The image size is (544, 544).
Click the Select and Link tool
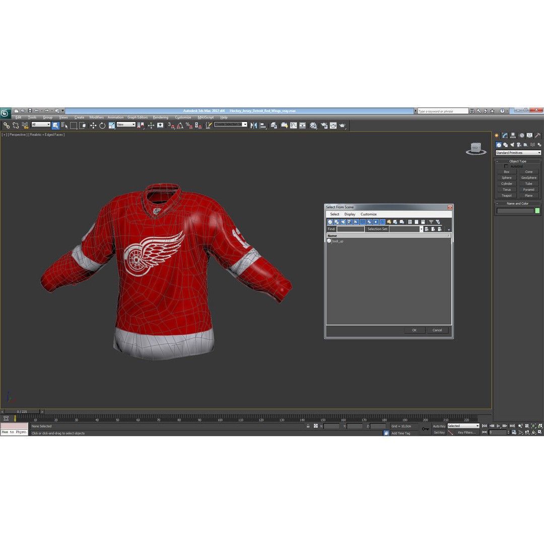point(7,125)
